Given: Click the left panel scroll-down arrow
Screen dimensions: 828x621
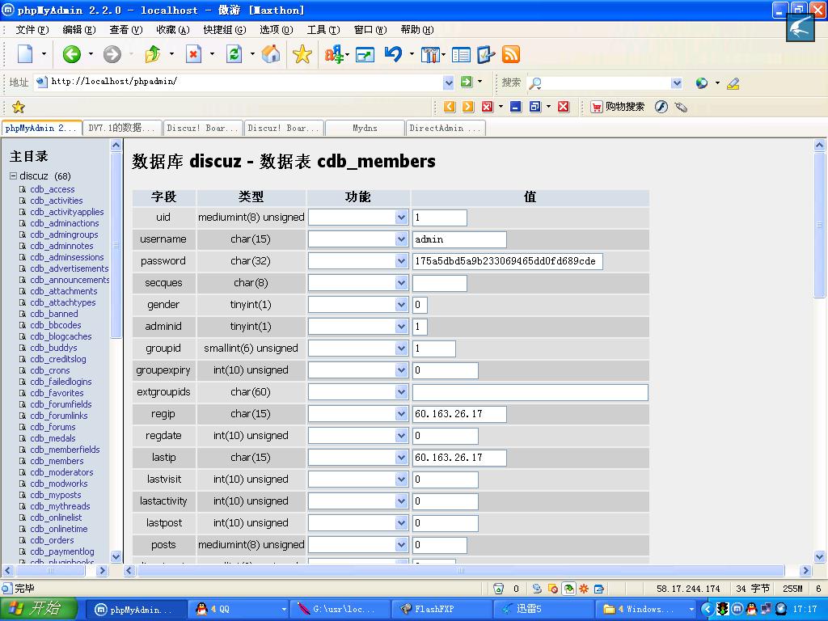Looking at the screenshot, I should (x=116, y=556).
